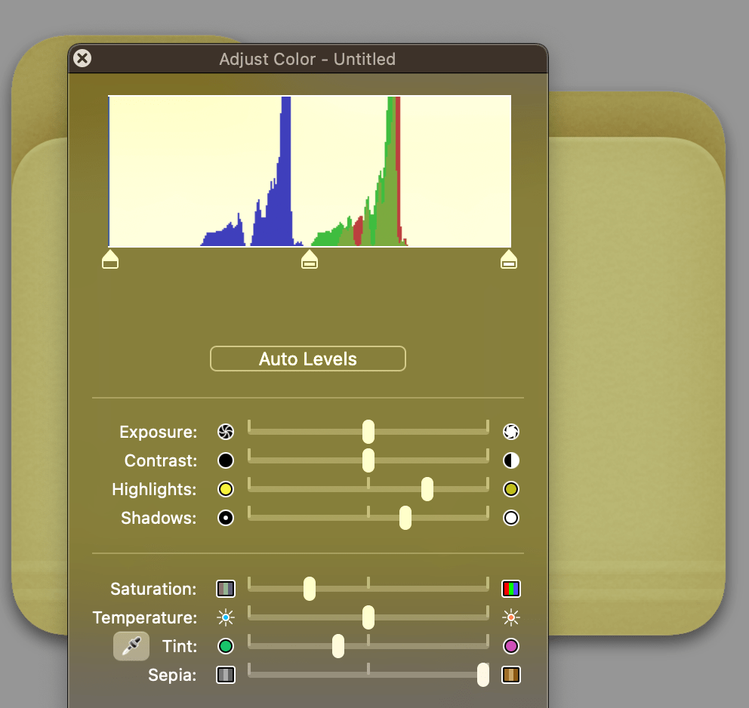749x708 pixels.
Task: Click the Exposure label
Action: click(158, 432)
